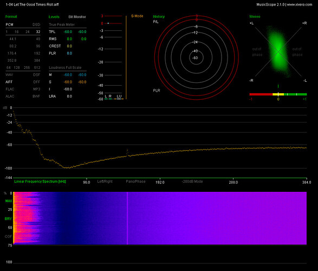Viewport: 318px width, 271px height.
Task: Toggle the MAX spectrogram option
Action: (9, 201)
